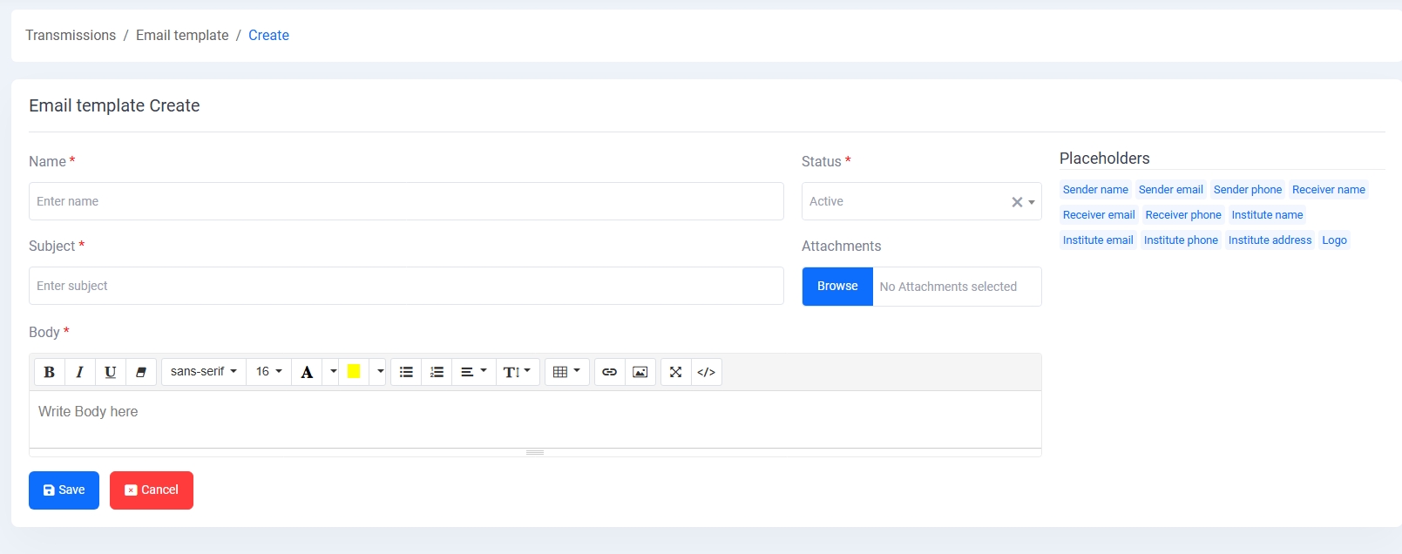Insert an ordered numbered list
This screenshot has height=554, width=1402.
(x=437, y=372)
